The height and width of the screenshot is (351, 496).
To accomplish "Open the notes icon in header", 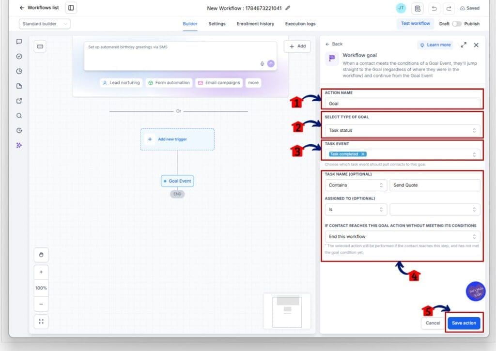I will [418, 8].
